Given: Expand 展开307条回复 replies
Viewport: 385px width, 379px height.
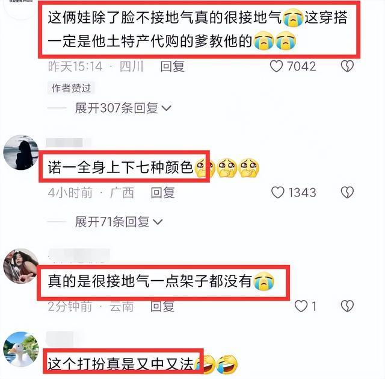Looking at the screenshot, I should pos(123,108).
